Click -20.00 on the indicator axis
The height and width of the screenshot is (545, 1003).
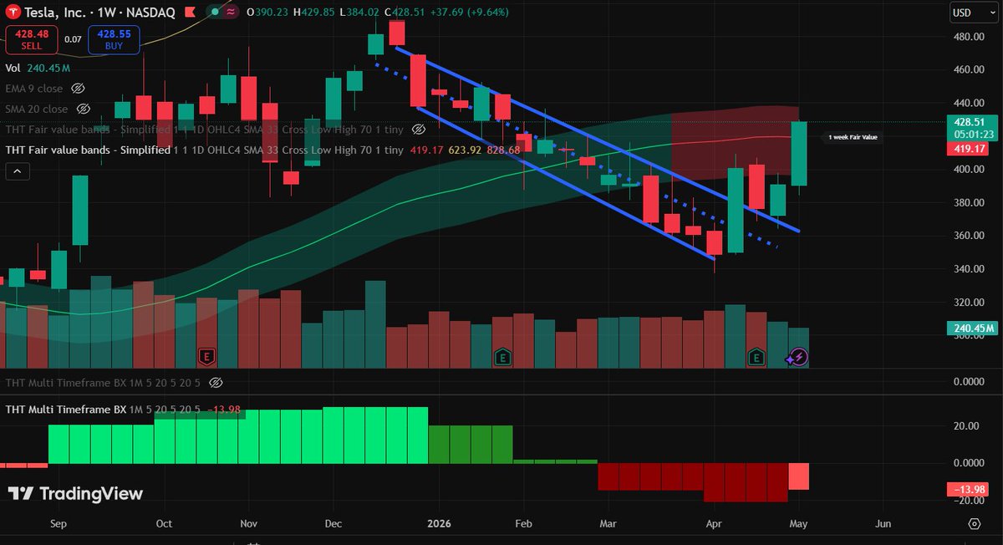click(x=967, y=501)
